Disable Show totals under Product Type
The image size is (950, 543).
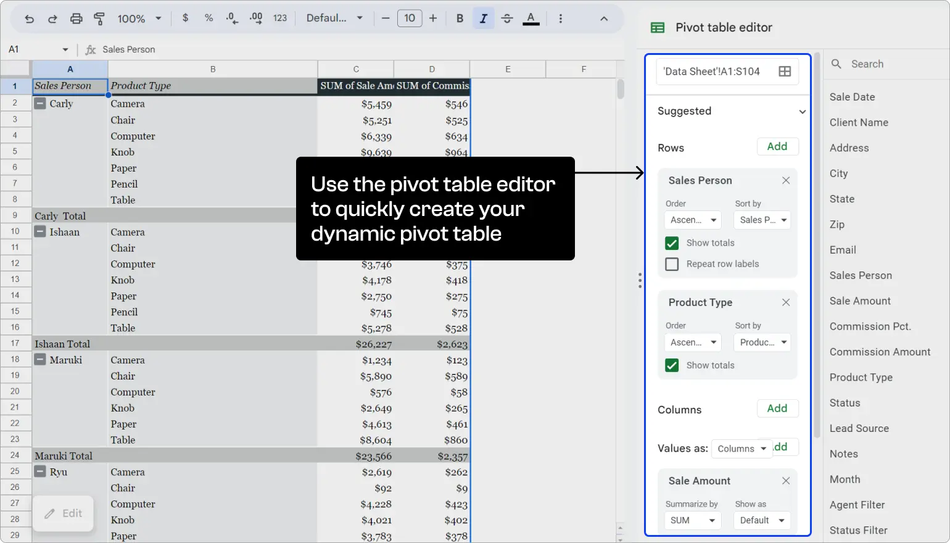point(672,365)
